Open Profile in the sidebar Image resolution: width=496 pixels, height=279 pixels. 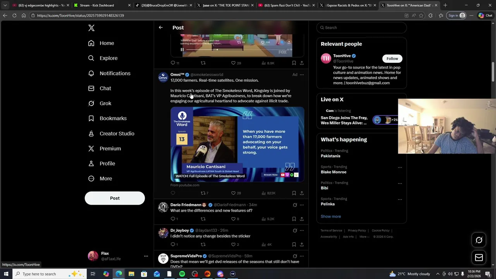tap(102, 164)
